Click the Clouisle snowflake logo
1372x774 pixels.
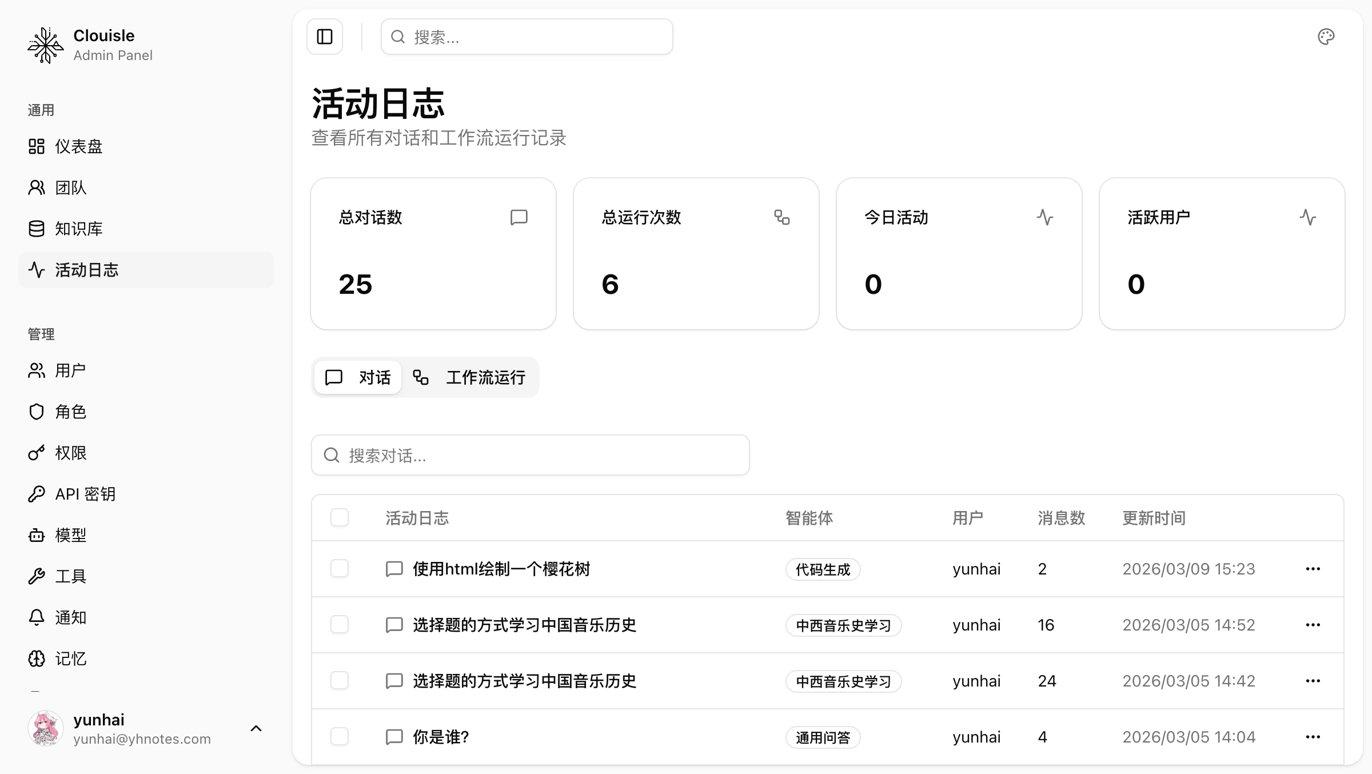(45, 45)
